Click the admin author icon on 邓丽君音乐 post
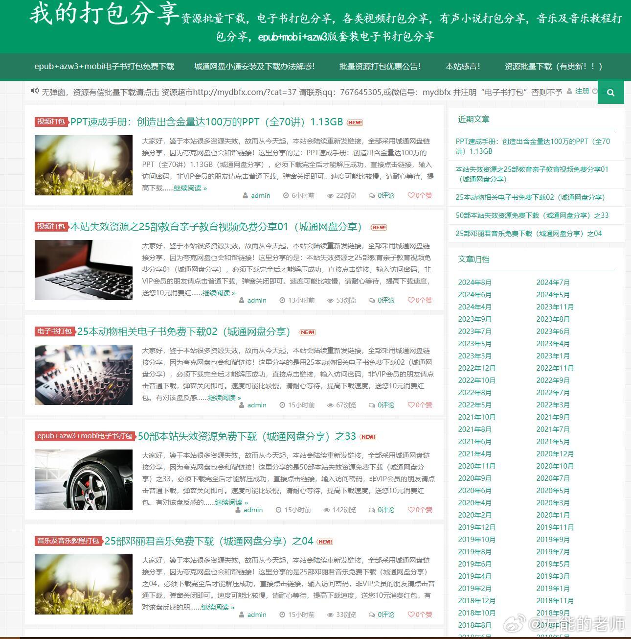 242,615
